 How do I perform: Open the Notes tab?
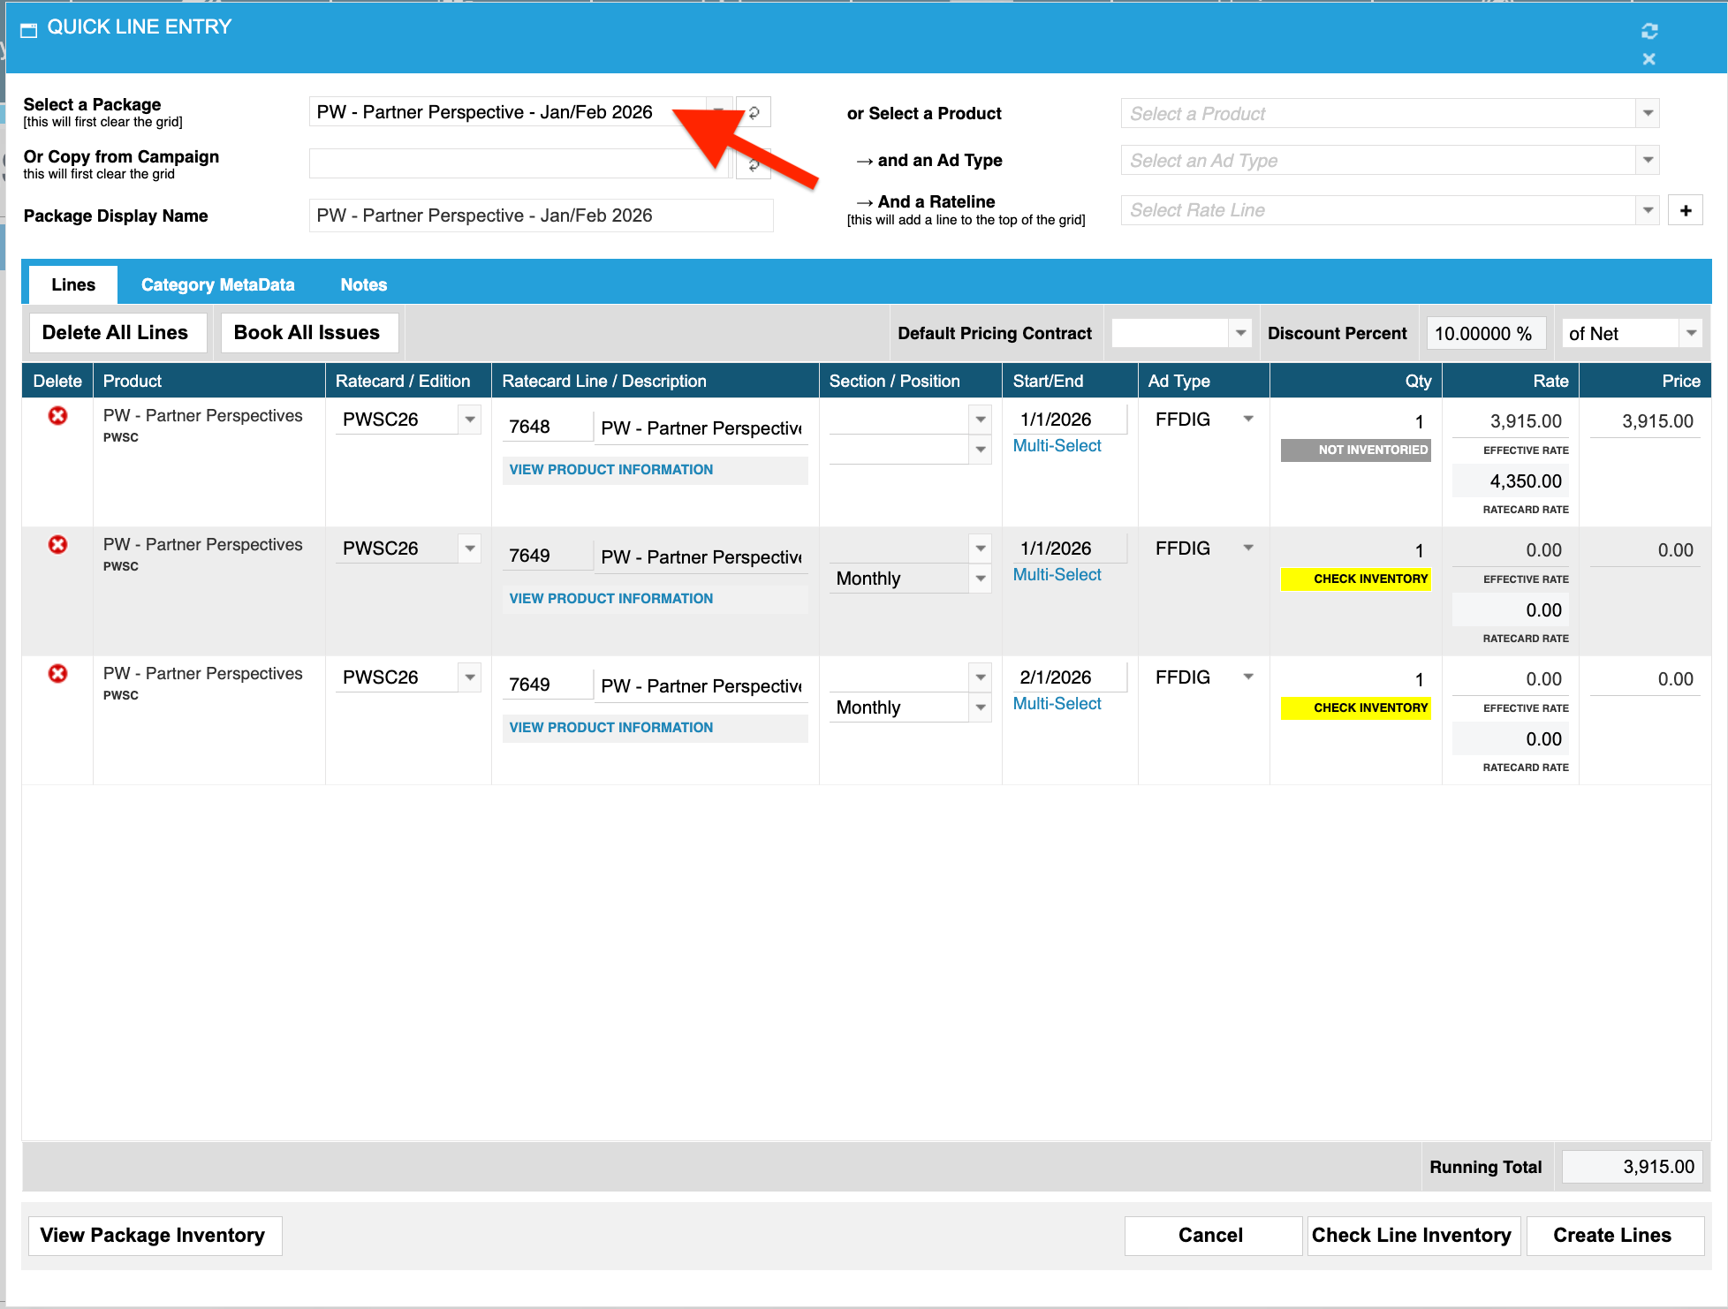tap(363, 284)
